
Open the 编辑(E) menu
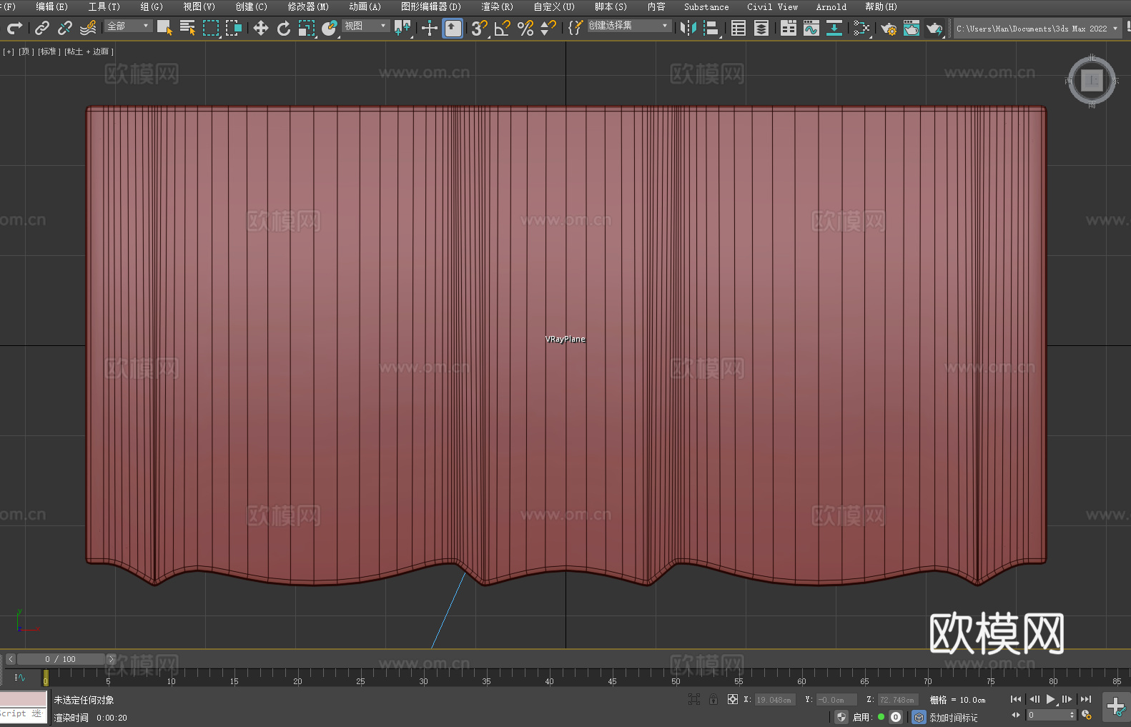[51, 6]
